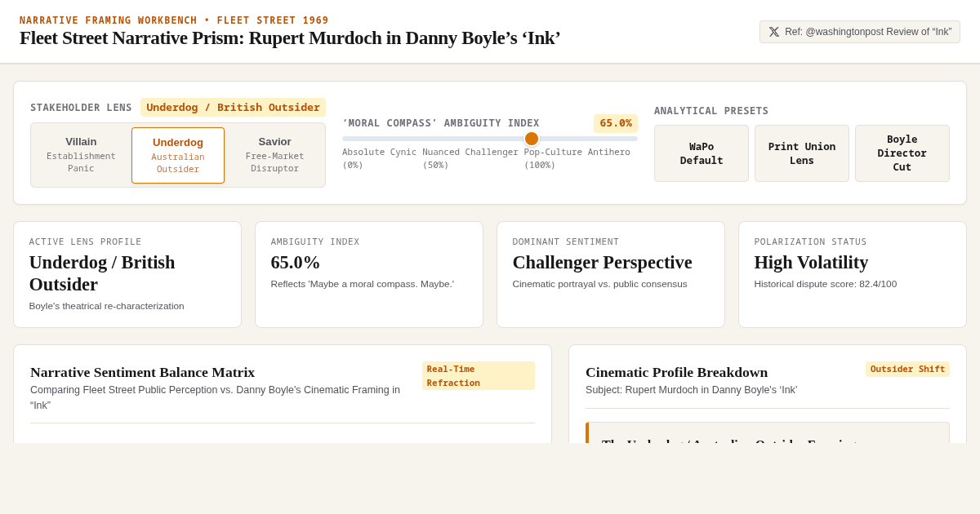Click 'Cinematic portrayal vs. public consensus' caption
Screen dimensions: 980x514
click(599, 284)
